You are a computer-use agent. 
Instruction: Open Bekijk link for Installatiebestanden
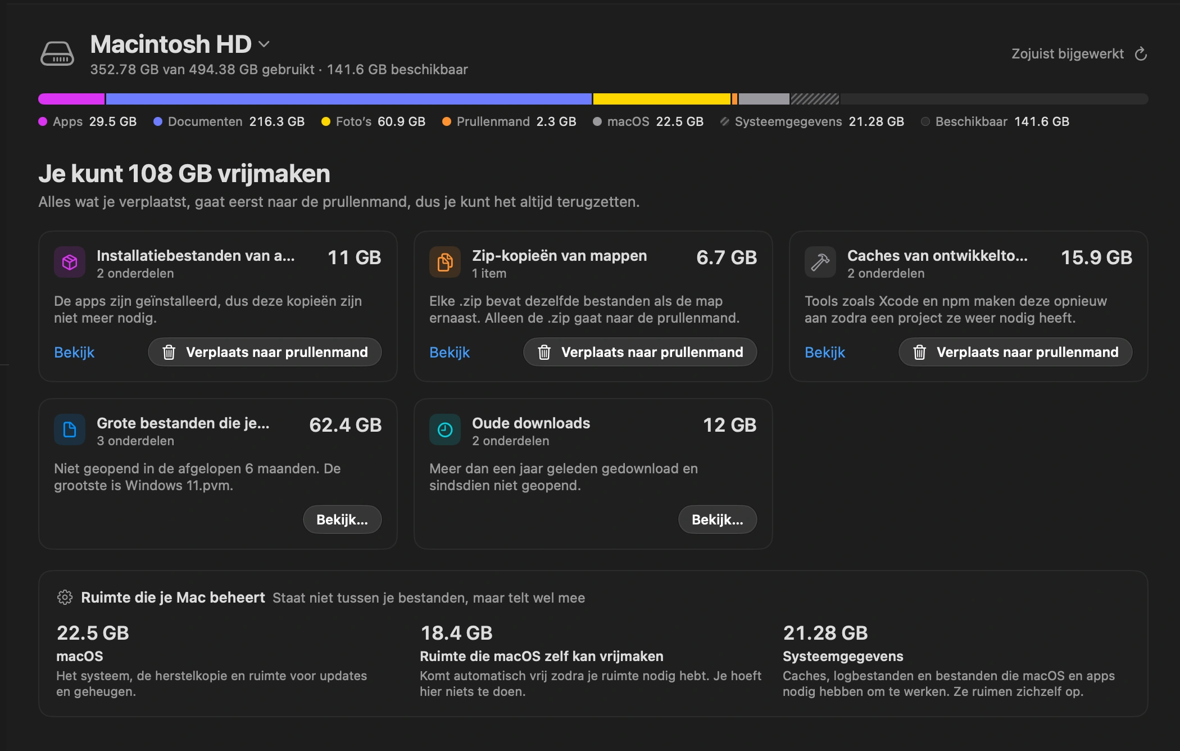(x=74, y=352)
